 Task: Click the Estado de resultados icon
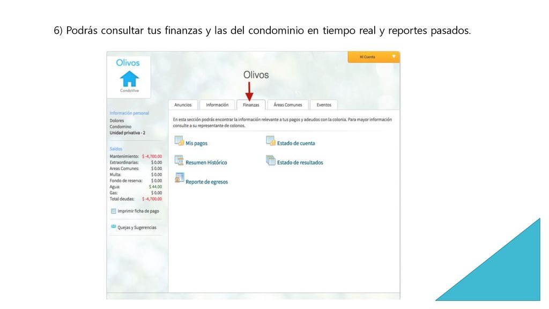[x=270, y=160]
